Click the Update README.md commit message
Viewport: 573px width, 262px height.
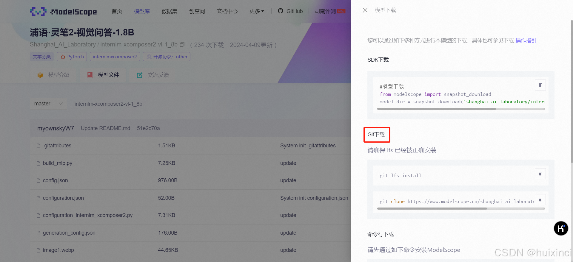105,128
